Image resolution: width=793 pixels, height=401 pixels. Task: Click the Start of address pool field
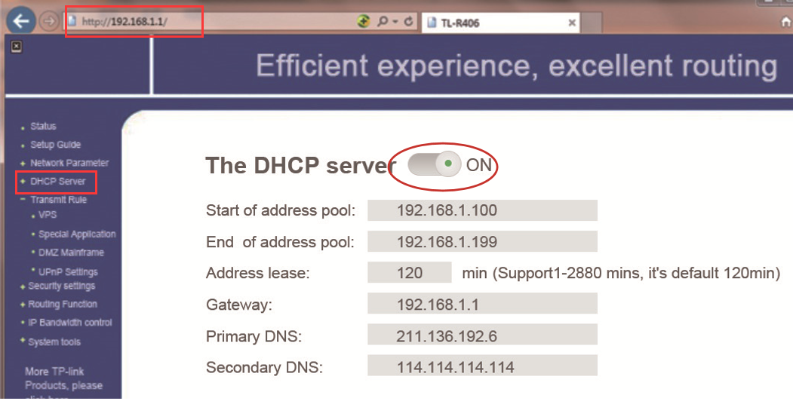[x=482, y=210]
